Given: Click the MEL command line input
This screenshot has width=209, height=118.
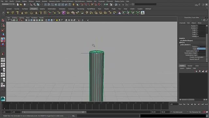Looking at the screenshot, I should [x=108, y=116].
